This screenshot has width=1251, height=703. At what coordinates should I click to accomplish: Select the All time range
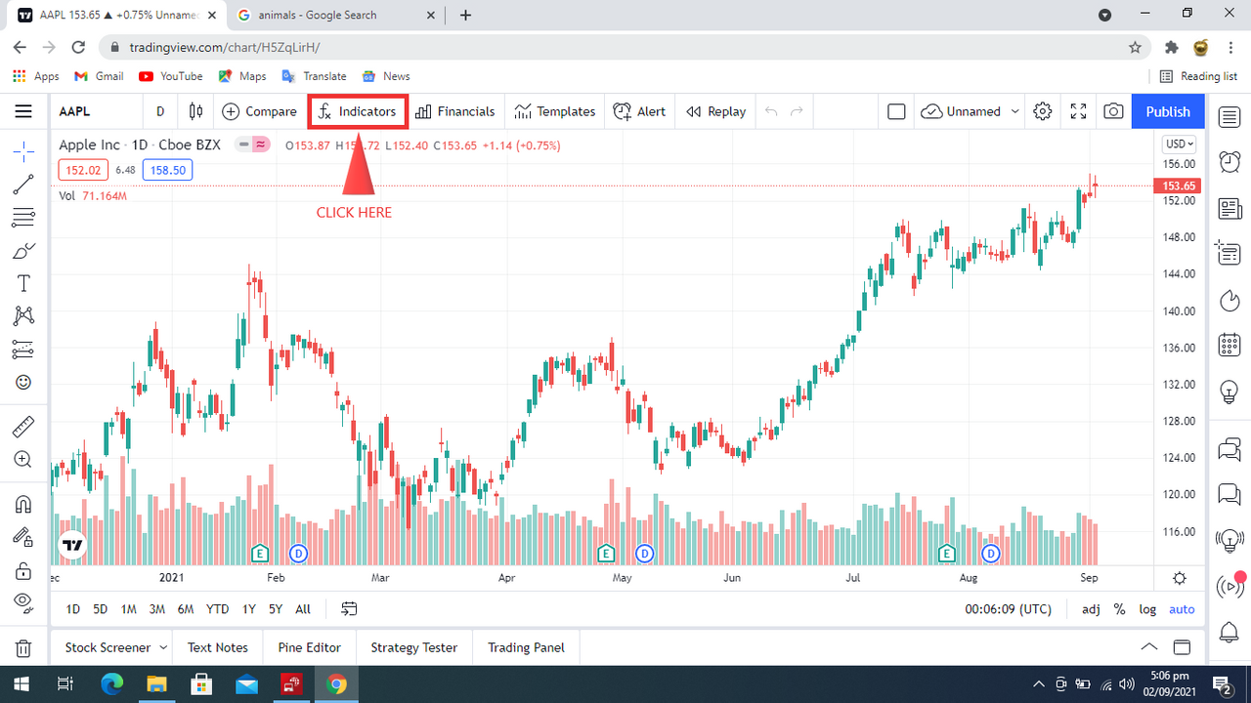tap(303, 609)
